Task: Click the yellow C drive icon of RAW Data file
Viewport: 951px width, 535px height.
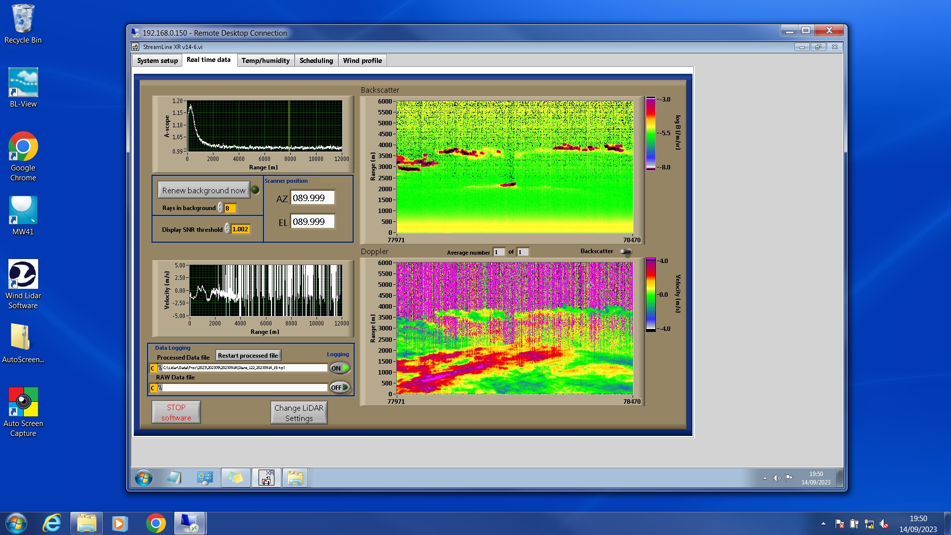Action: [x=153, y=388]
